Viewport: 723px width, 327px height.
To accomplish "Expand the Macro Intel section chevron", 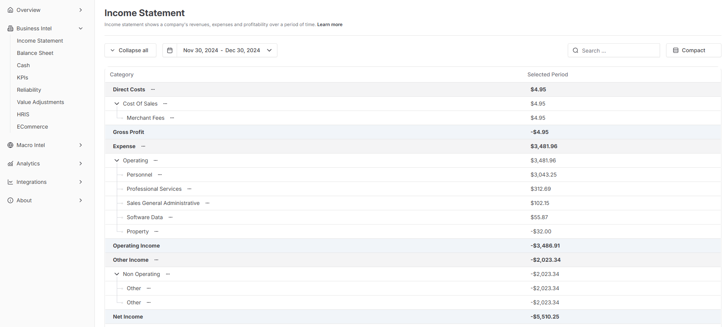I will [81, 145].
